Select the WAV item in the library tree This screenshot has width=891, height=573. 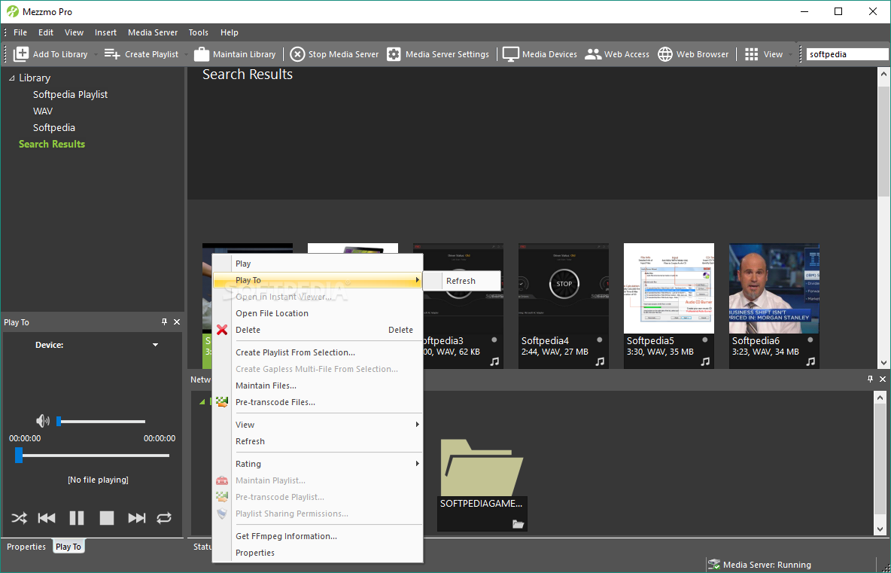point(43,111)
